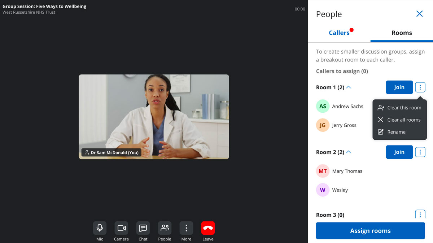Switch to the Callers tab
Image resolution: width=433 pixels, height=243 pixels.
339,33
